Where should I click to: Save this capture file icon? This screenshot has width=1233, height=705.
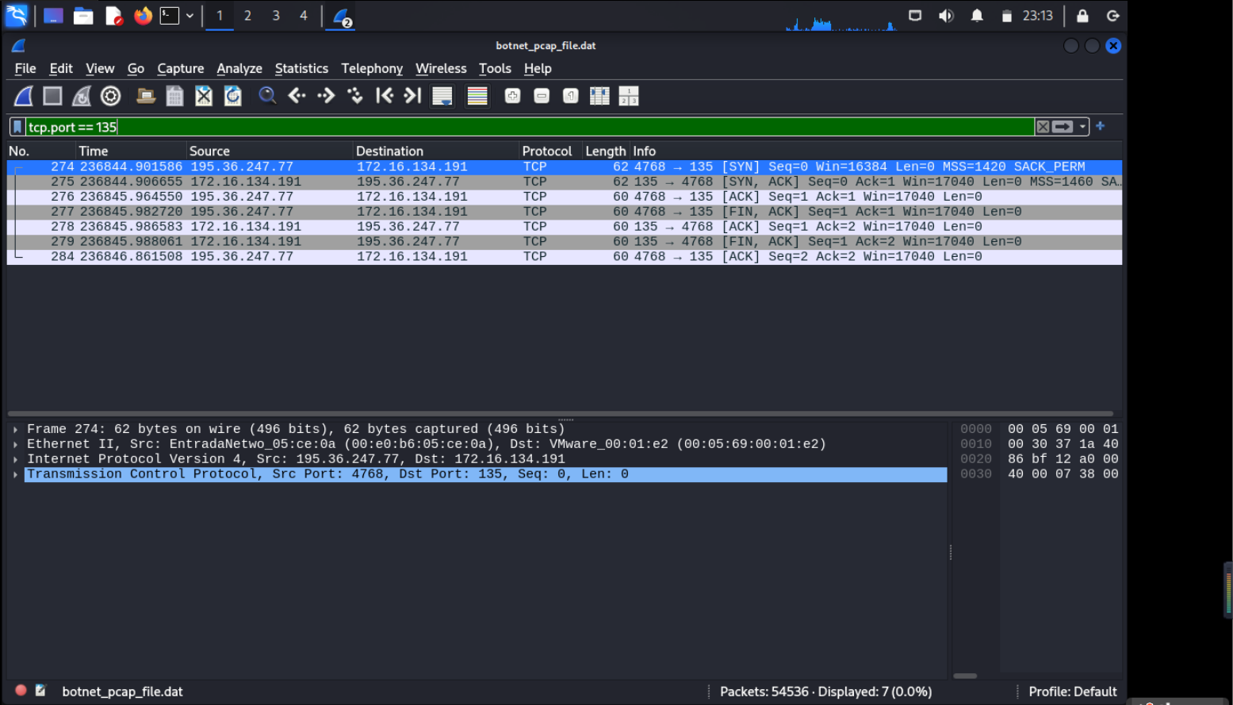(x=174, y=96)
